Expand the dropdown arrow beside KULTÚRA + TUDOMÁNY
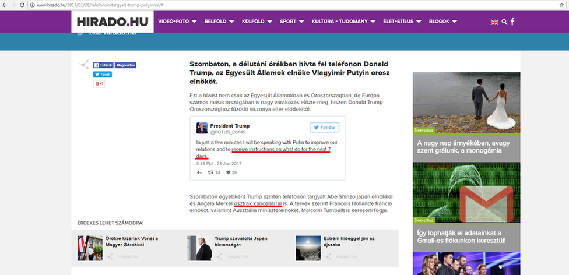 coord(373,22)
